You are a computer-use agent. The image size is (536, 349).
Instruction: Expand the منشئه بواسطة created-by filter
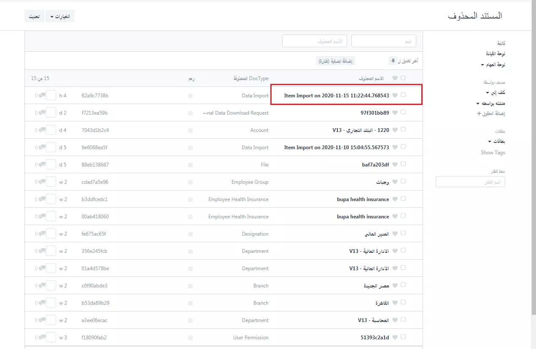491,103
